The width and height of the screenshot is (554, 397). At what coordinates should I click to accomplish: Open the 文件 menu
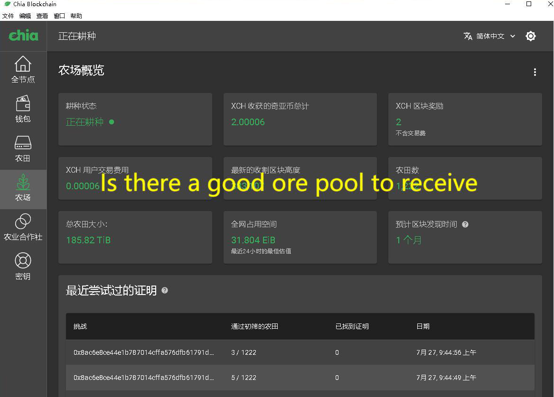click(8, 16)
